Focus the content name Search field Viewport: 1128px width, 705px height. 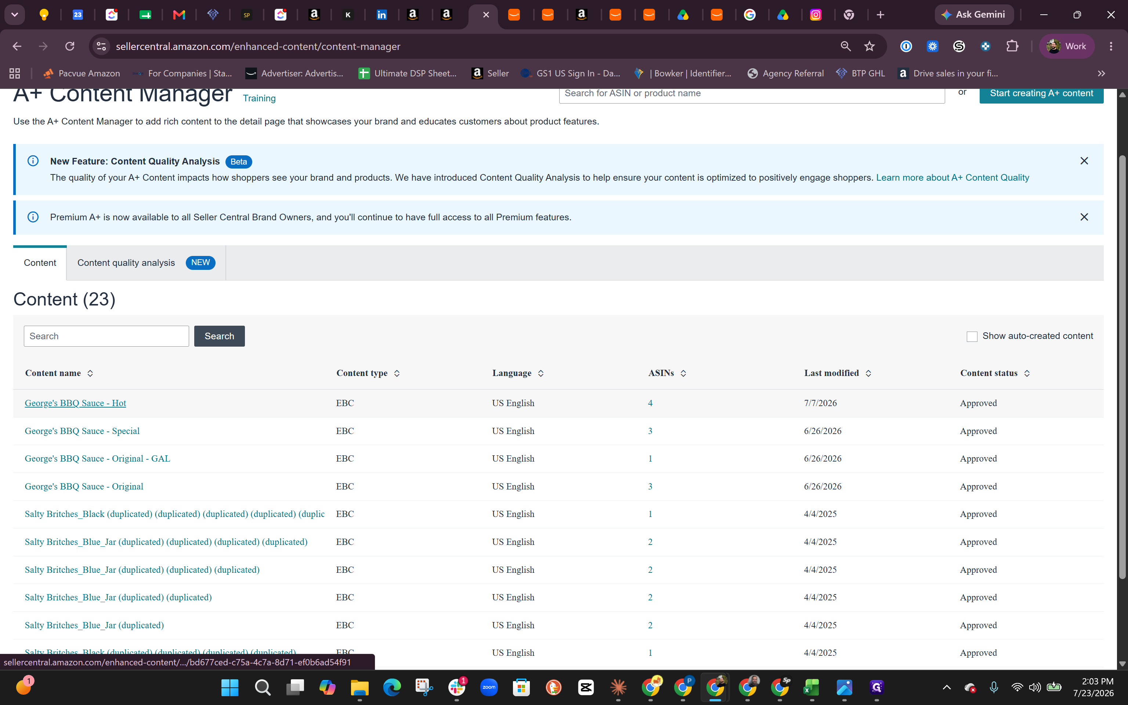coord(106,336)
